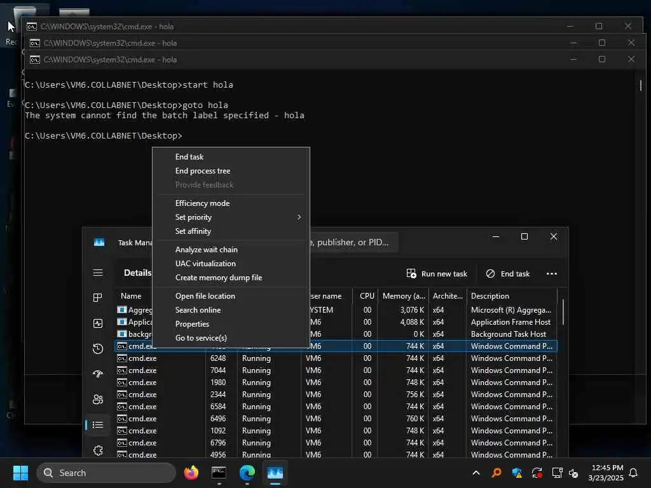651x488 pixels.
Task: Click Run new task button
Action: tap(437, 273)
